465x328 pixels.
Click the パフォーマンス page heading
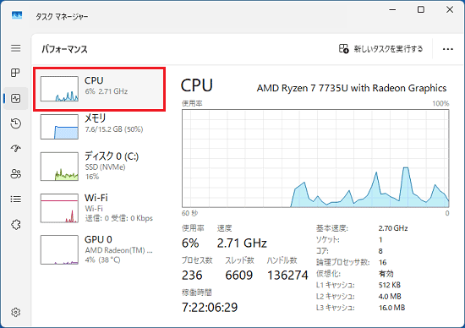[x=64, y=49]
